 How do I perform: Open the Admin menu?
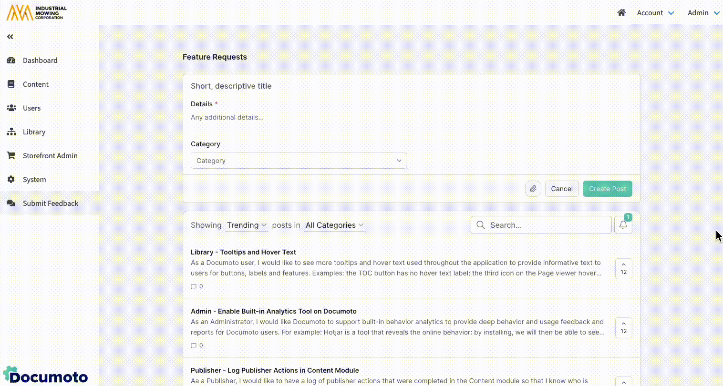[703, 13]
